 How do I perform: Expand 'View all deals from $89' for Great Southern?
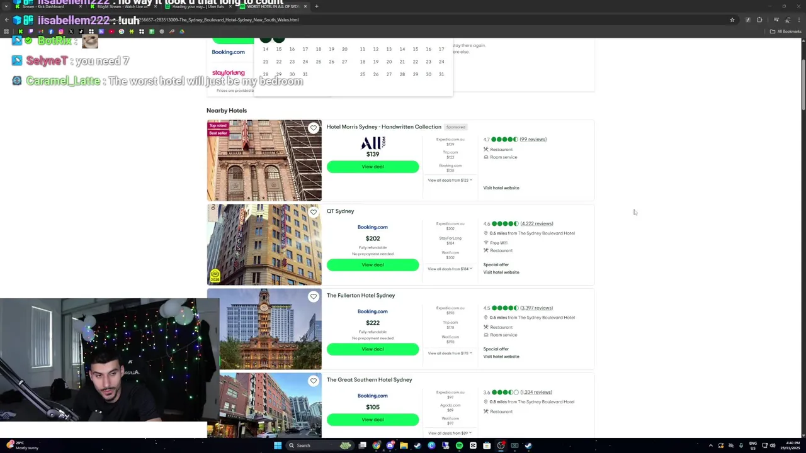click(x=450, y=433)
